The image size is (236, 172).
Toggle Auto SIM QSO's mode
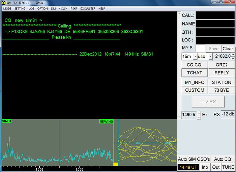coord(194,159)
